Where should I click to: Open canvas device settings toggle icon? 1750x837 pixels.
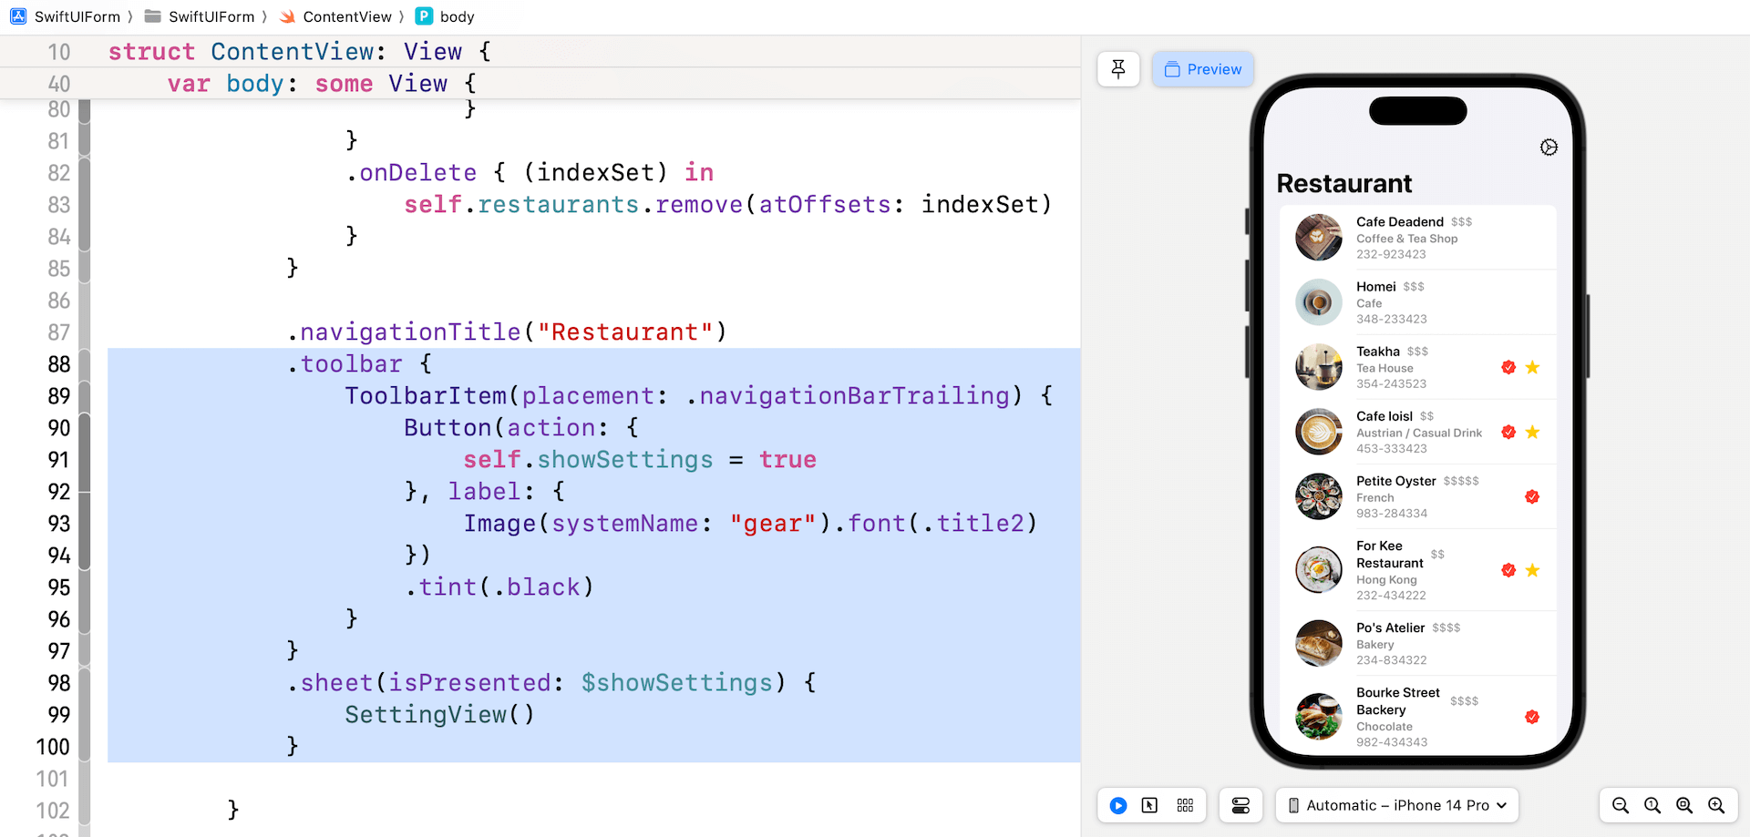[1240, 805]
